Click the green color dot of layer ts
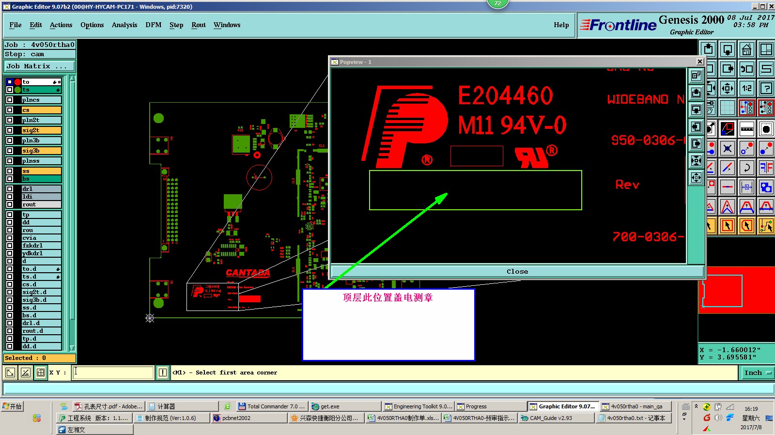This screenshot has width=775, height=435. [x=17, y=90]
